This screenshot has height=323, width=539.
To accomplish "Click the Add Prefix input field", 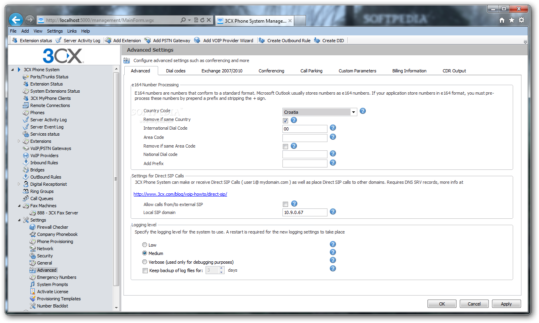I will [x=305, y=163].
